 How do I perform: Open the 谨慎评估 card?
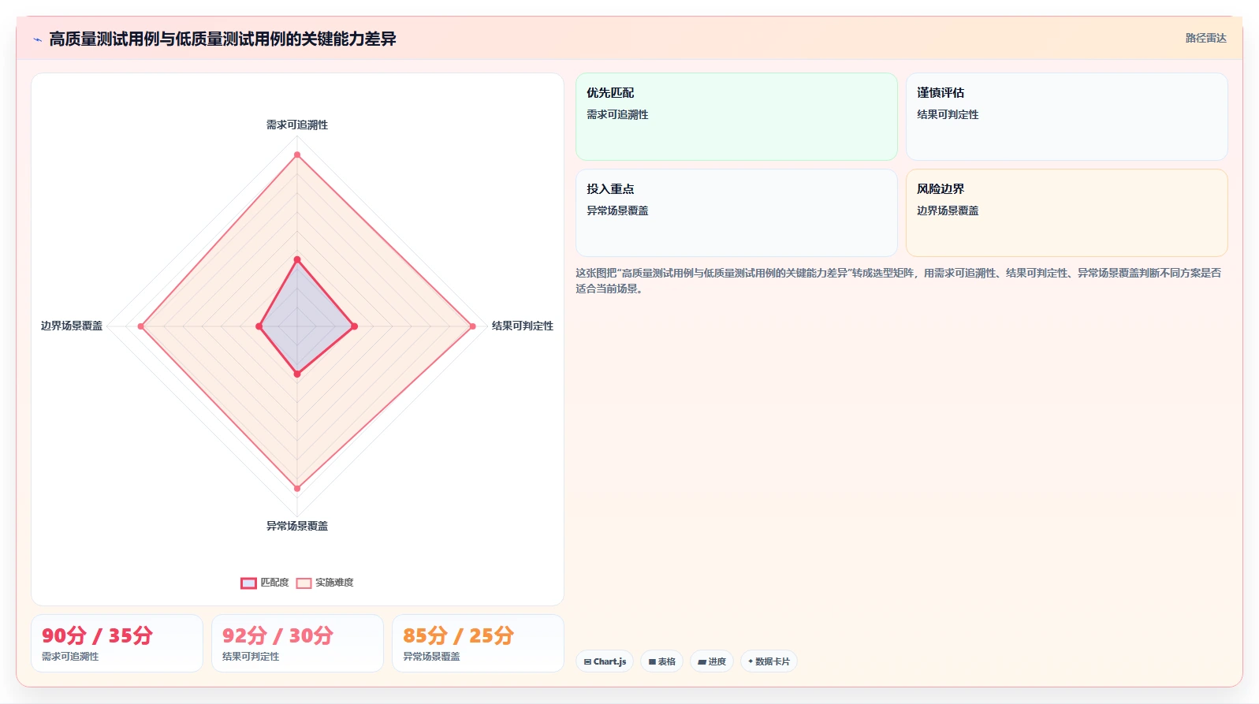(x=1067, y=117)
